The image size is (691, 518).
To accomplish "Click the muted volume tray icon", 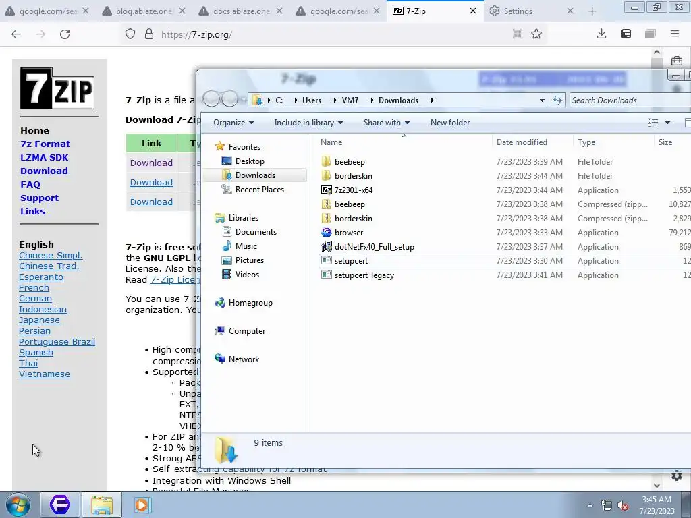I will point(623,506).
